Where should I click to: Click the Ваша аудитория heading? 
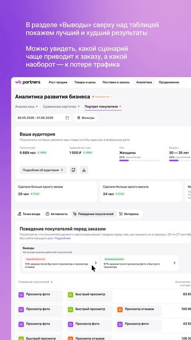[x=37, y=134]
